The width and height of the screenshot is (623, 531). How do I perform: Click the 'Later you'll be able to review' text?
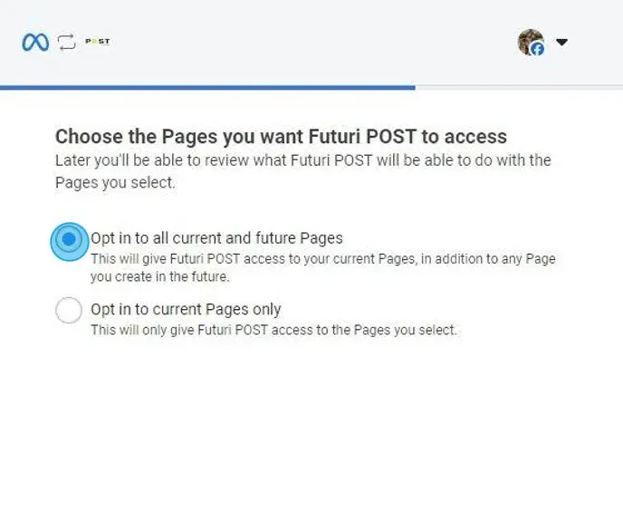(x=181, y=160)
